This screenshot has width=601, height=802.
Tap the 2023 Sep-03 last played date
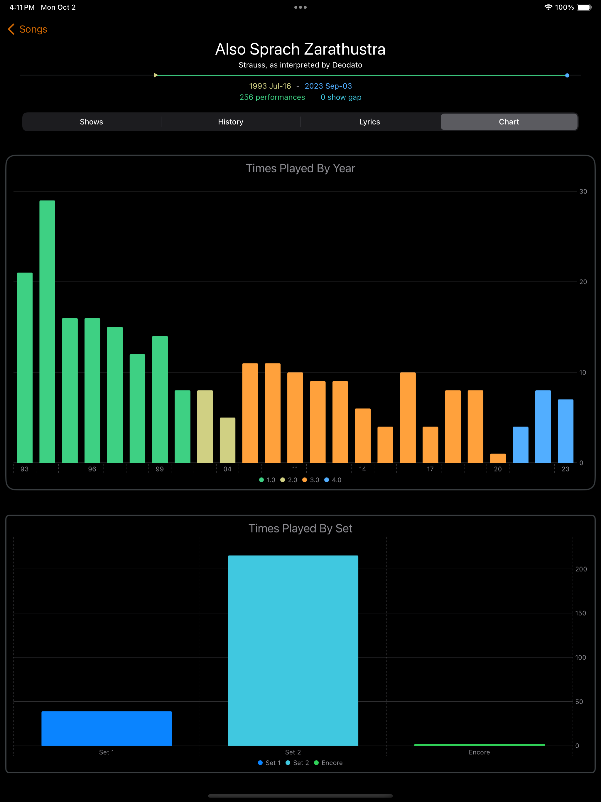click(x=328, y=86)
